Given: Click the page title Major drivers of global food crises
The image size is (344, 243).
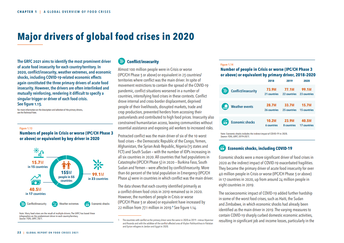Looking at the screenshot, I should pos(106,37).
